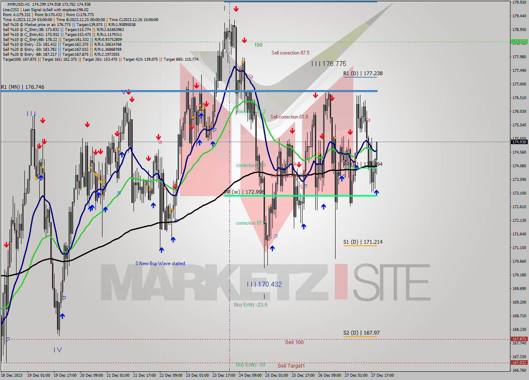Click the 'R1 (MN) | 176.746' level label
The image size is (529, 380).
pos(23,87)
